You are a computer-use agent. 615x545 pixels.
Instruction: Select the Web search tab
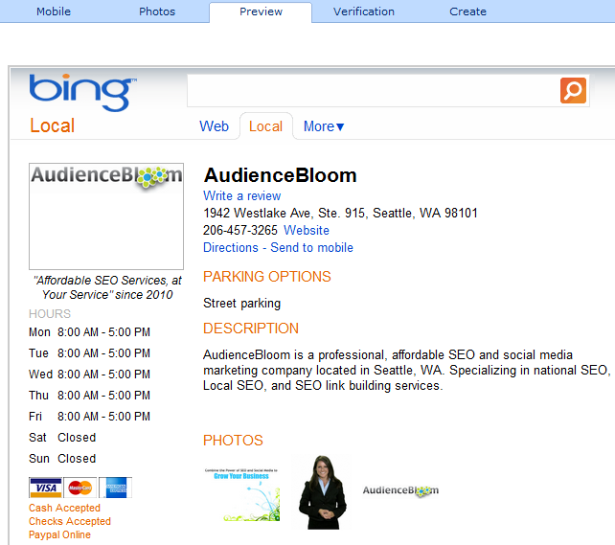click(x=214, y=126)
